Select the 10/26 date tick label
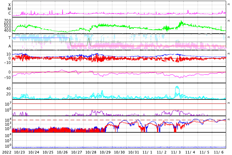This screenshot has width=232, height=155. pyautogui.click(x=62, y=152)
